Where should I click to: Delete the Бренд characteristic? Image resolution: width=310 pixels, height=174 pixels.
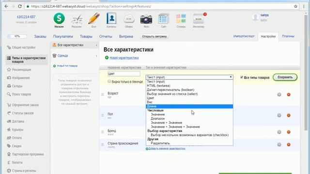289,132
